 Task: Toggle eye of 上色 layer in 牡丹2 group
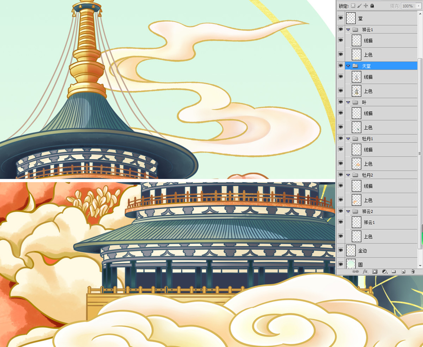pyautogui.click(x=341, y=200)
